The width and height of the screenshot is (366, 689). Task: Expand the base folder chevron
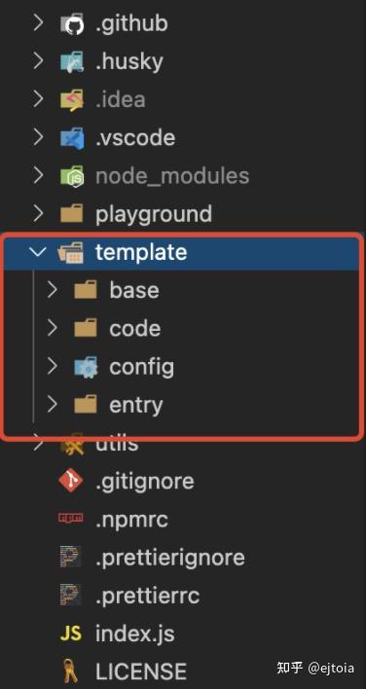tap(53, 290)
